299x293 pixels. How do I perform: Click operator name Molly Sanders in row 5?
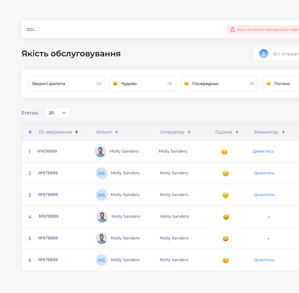click(174, 238)
